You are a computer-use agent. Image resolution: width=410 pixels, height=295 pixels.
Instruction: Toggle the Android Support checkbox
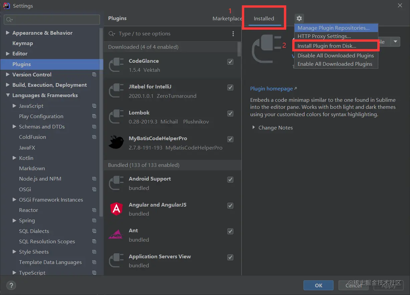coord(230,180)
